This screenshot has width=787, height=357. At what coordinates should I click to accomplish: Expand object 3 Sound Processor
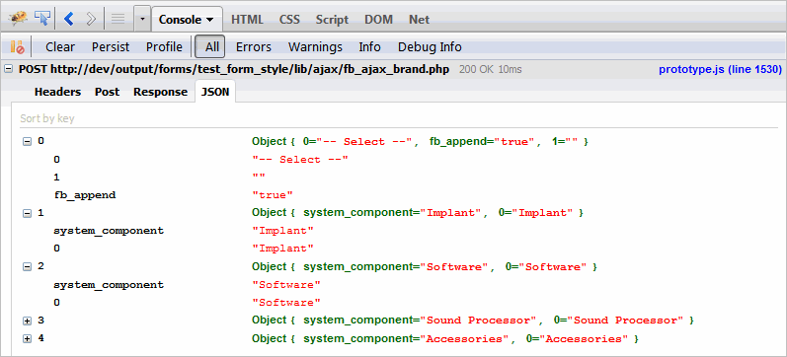(x=27, y=321)
